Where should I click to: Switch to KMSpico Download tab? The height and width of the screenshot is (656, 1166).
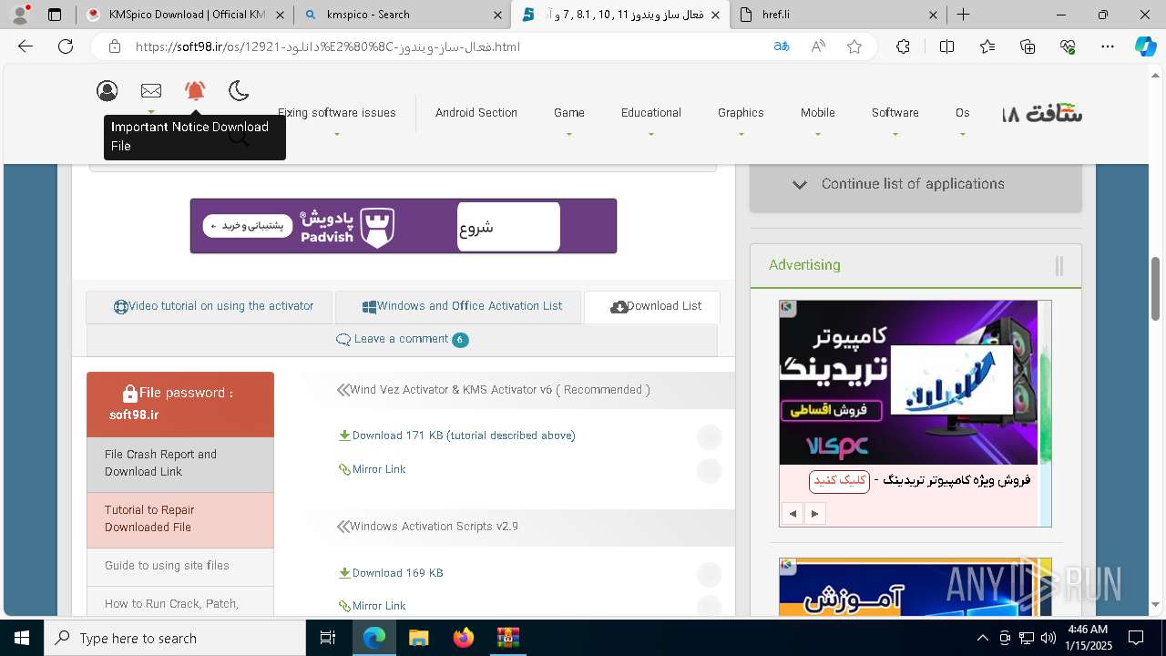[x=184, y=15]
